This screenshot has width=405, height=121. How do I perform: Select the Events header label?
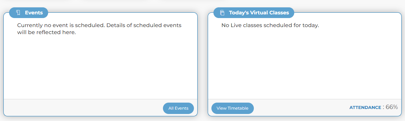(x=34, y=13)
